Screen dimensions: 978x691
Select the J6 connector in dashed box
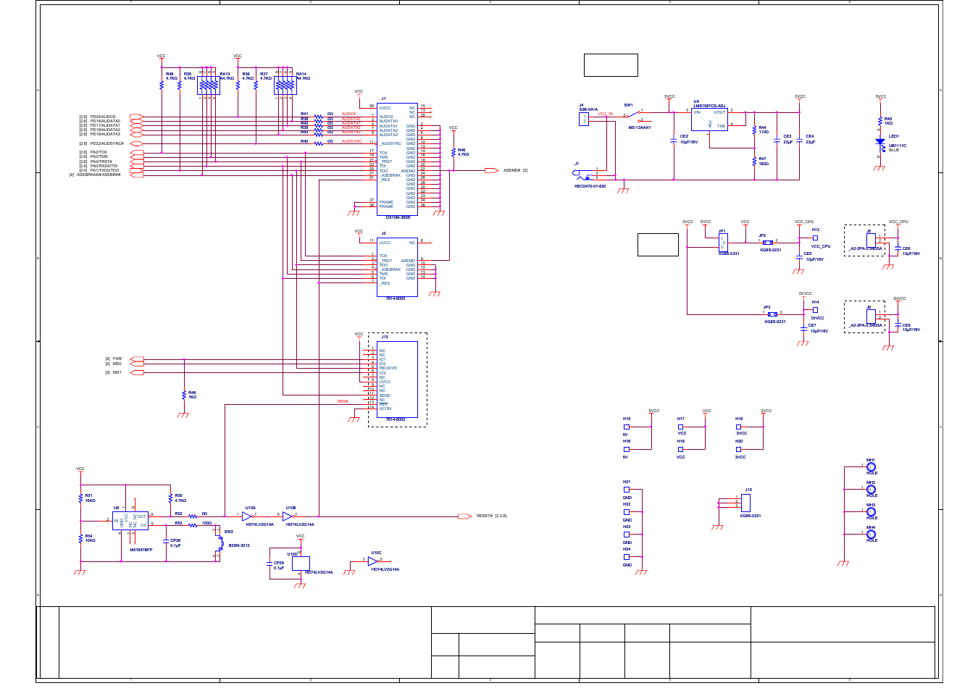pyautogui.click(x=871, y=316)
